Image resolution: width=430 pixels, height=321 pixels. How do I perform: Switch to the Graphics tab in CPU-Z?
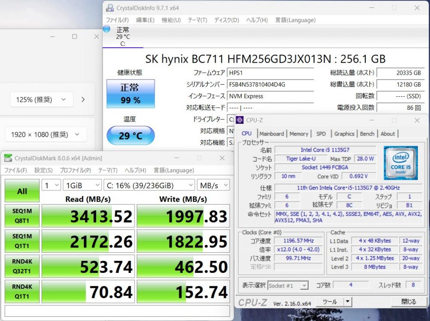point(344,134)
